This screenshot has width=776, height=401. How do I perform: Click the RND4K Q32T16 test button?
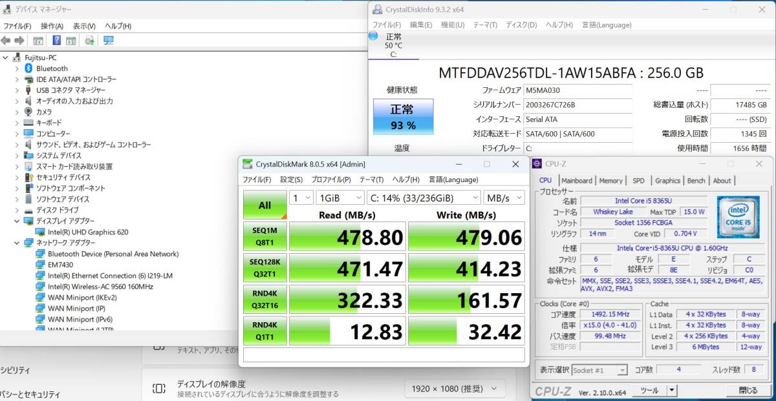(x=265, y=300)
